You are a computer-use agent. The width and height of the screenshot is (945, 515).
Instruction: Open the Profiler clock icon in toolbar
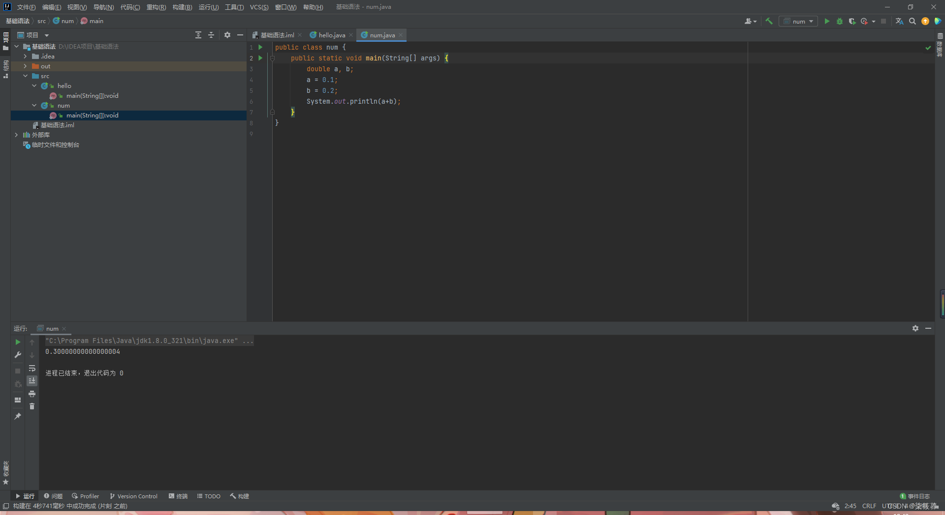(865, 21)
